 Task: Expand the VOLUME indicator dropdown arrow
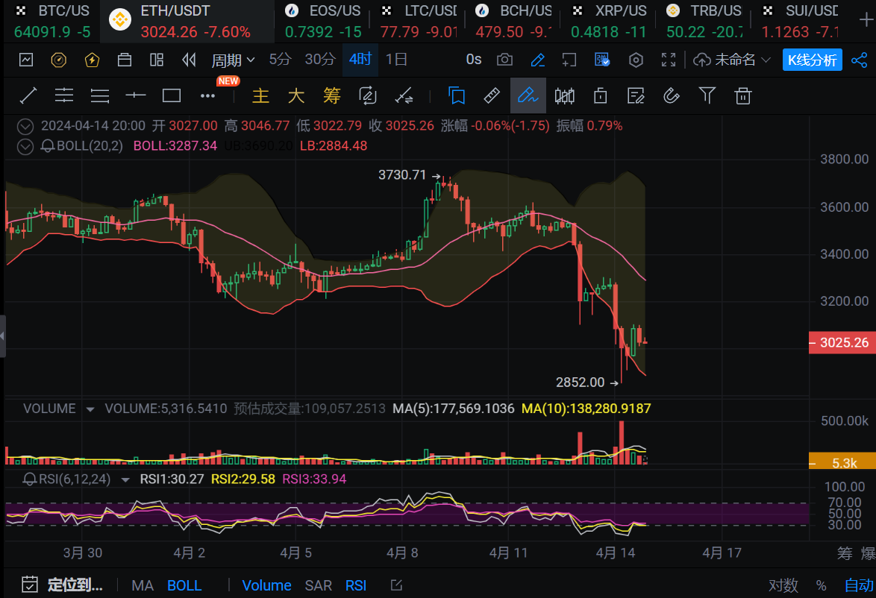click(90, 409)
